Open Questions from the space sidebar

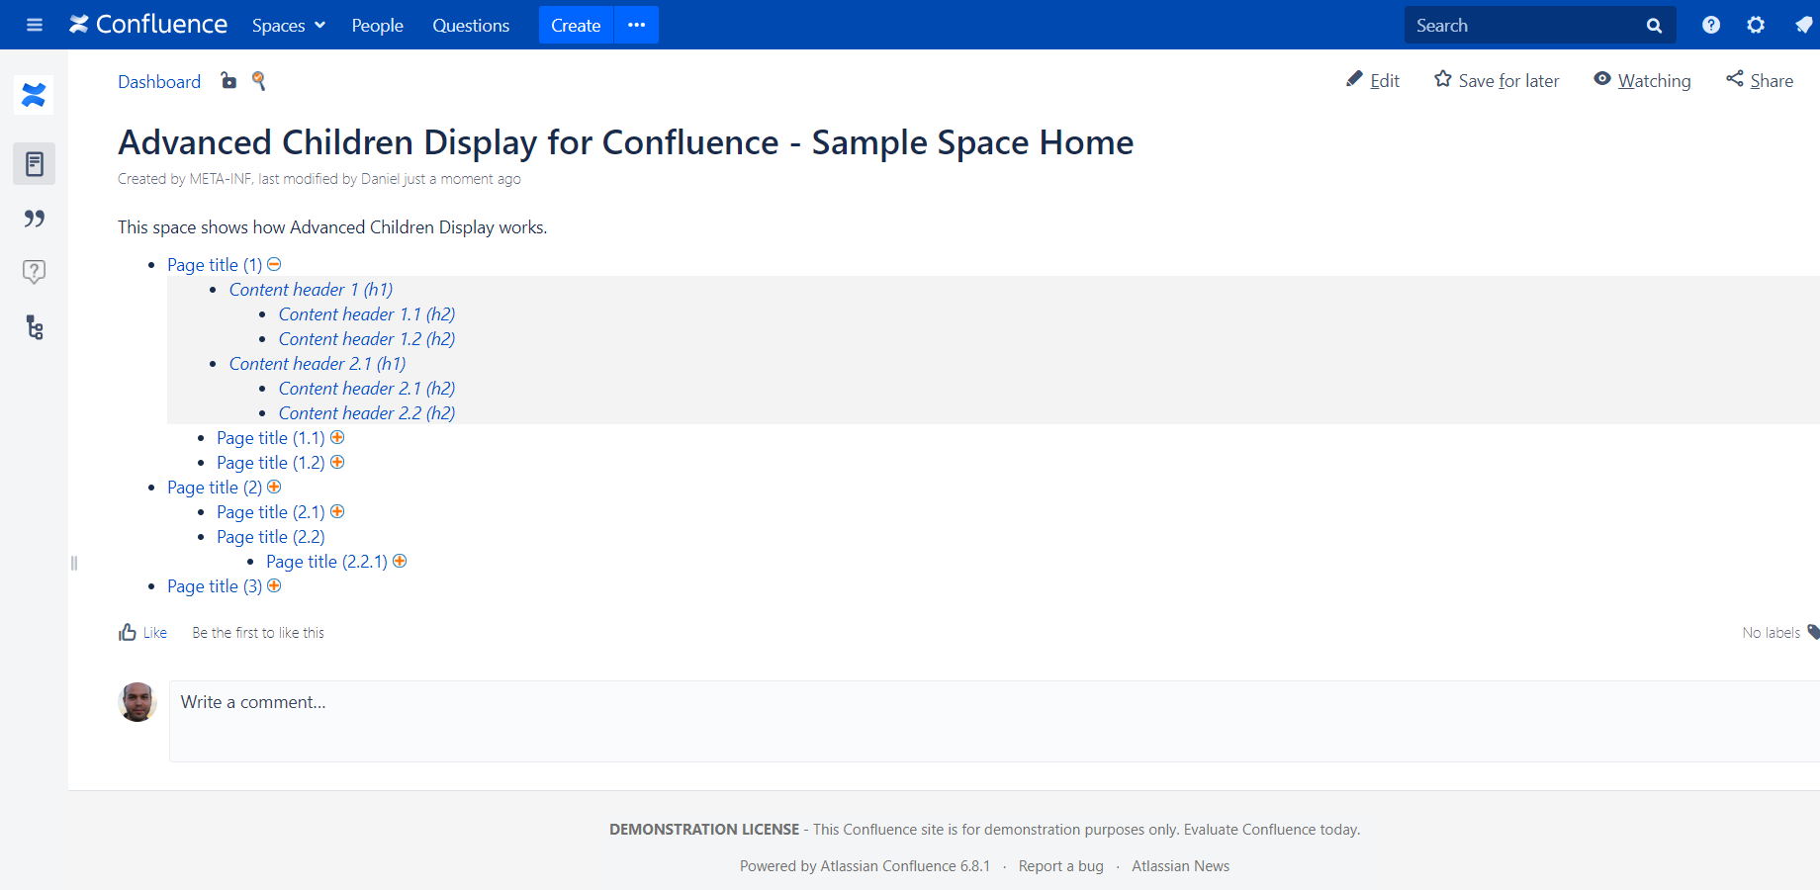coord(34,272)
